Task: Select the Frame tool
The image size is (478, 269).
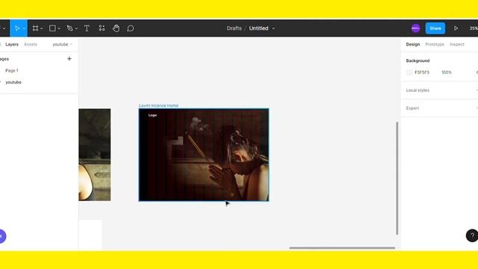Action: click(35, 28)
